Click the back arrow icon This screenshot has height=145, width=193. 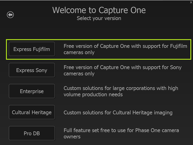[10, 15]
